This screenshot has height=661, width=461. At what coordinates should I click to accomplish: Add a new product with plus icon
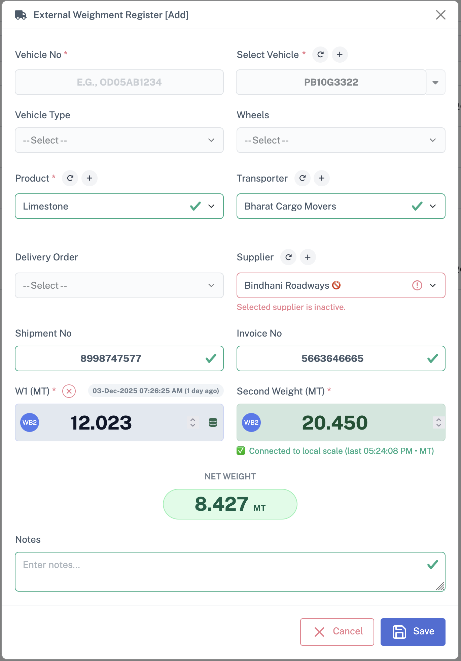89,178
